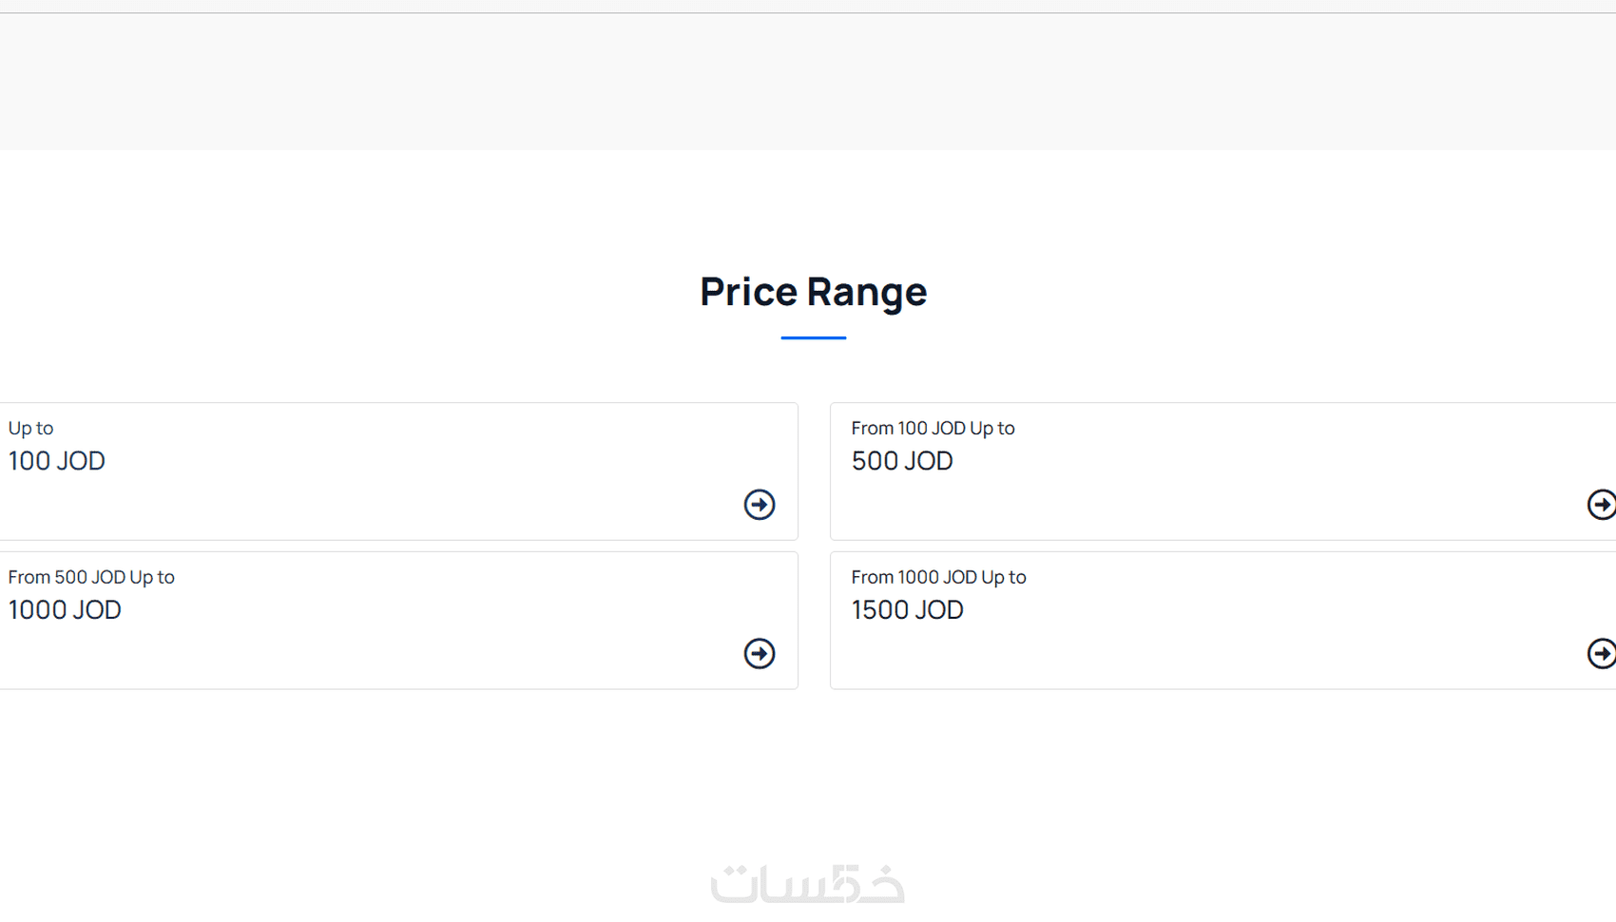Click the light gray banner area at top
Screen dimensions: 1616x922
pyautogui.click(x=808, y=81)
